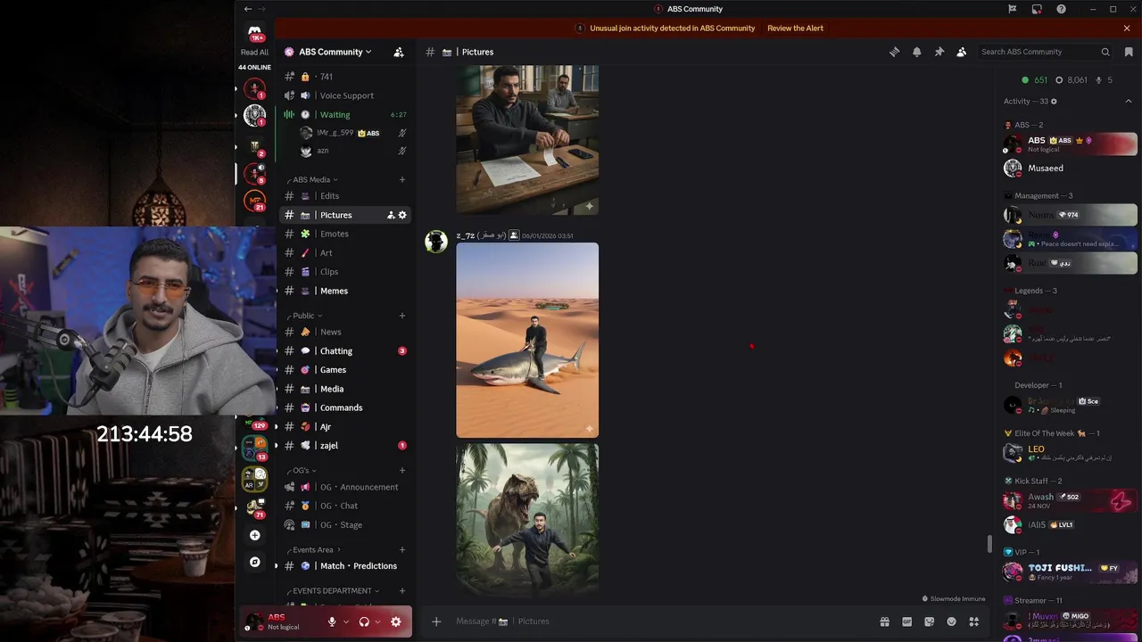The height and width of the screenshot is (642, 1142).
Task: Open user settings gear icon
Action: [x=395, y=621]
